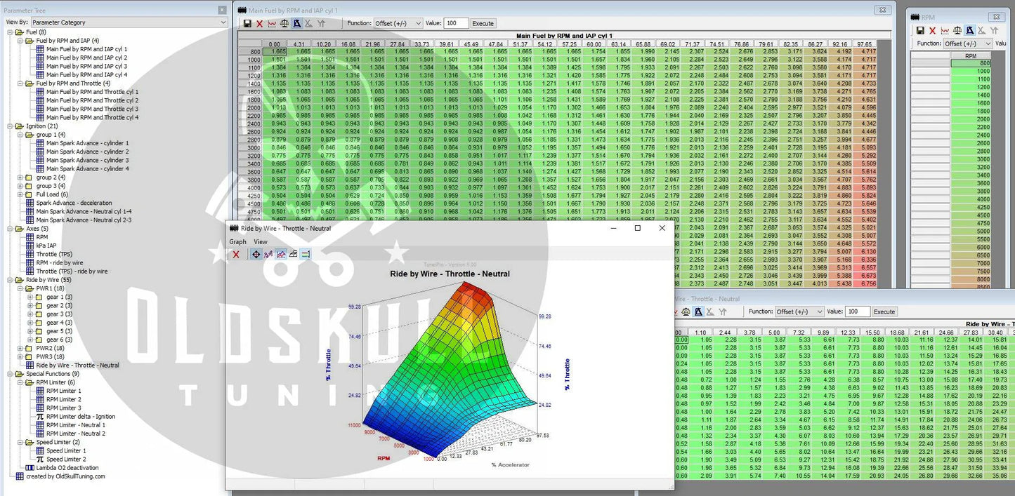Screen dimensions: 1015x496
Task: Select RPM Limiter 1 in parameter tree
Action: pyautogui.click(x=64, y=391)
